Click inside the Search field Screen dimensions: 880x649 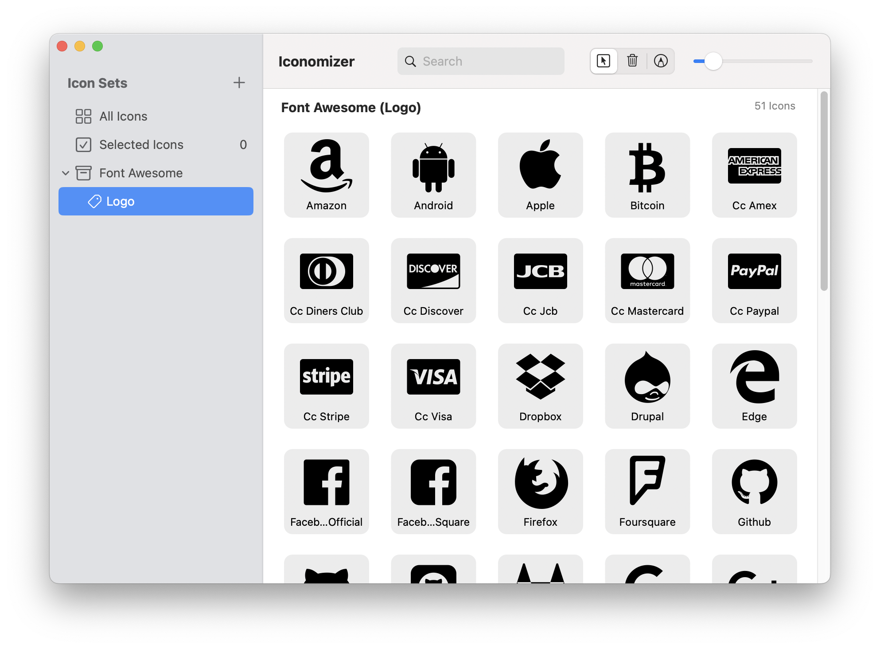click(x=481, y=61)
